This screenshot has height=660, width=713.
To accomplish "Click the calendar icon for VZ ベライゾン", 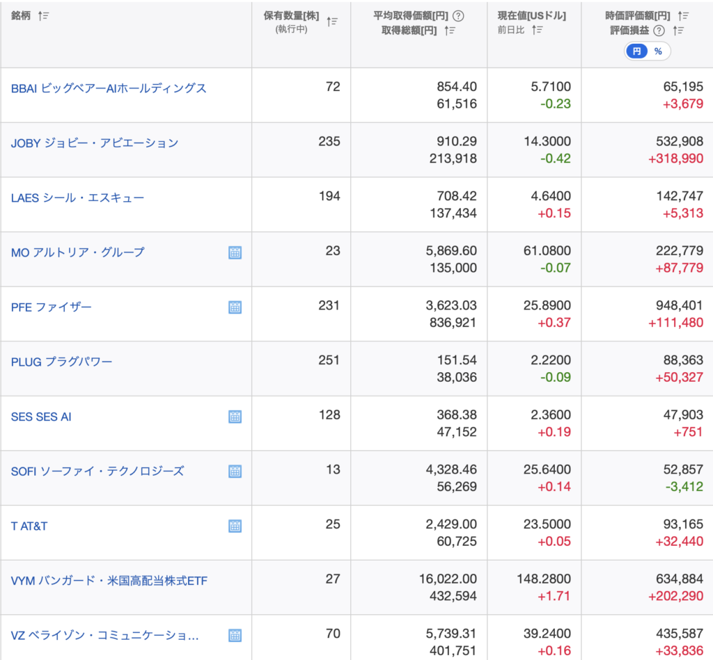I will (235, 635).
